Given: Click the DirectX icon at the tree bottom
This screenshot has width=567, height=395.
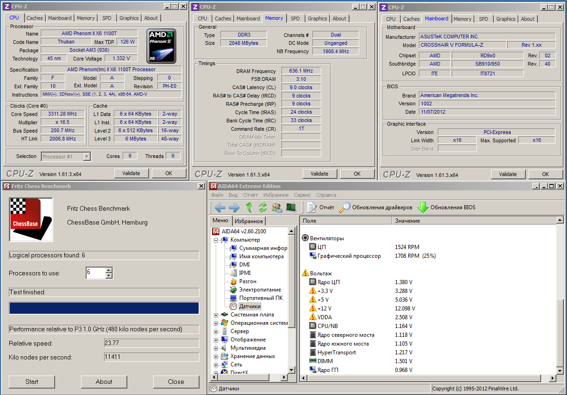Looking at the screenshot, I should coord(224,372).
